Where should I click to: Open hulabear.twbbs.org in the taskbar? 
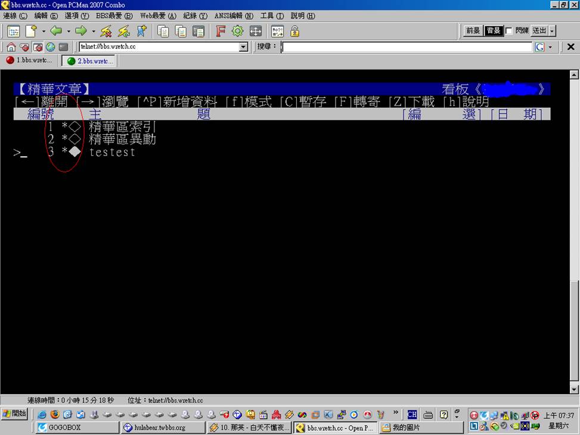click(162, 427)
